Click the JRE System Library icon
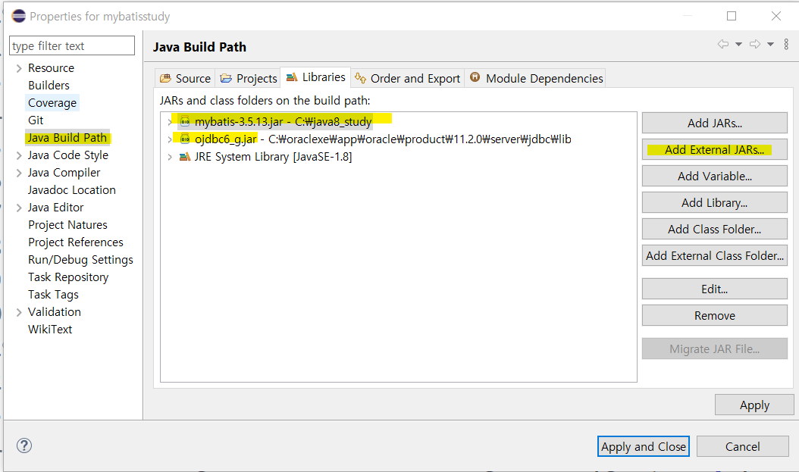 [185, 156]
